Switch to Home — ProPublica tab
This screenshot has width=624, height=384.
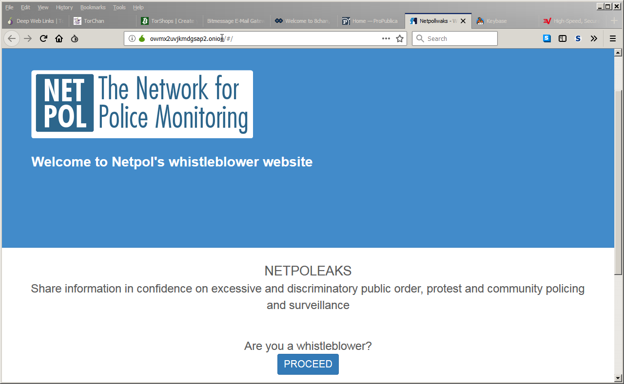pyautogui.click(x=371, y=21)
